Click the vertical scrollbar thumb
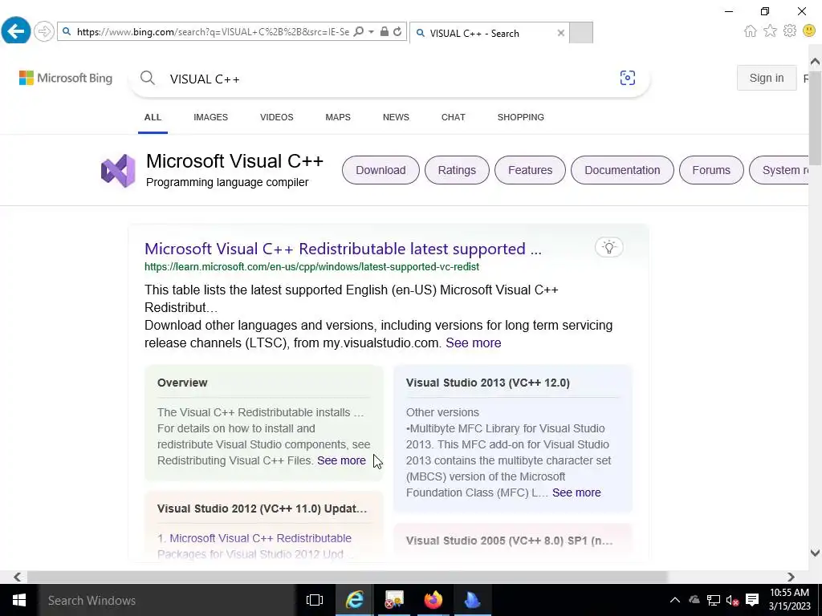 (815, 118)
